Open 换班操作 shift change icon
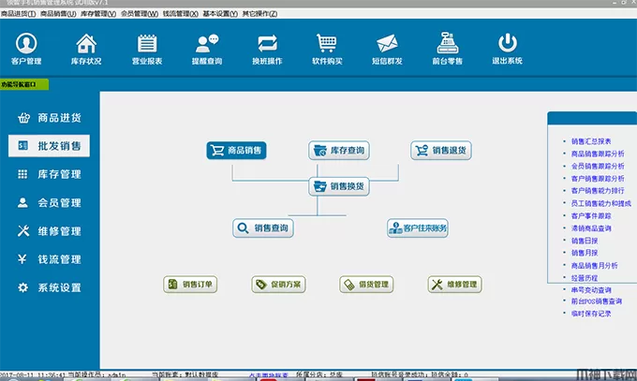 (x=267, y=49)
